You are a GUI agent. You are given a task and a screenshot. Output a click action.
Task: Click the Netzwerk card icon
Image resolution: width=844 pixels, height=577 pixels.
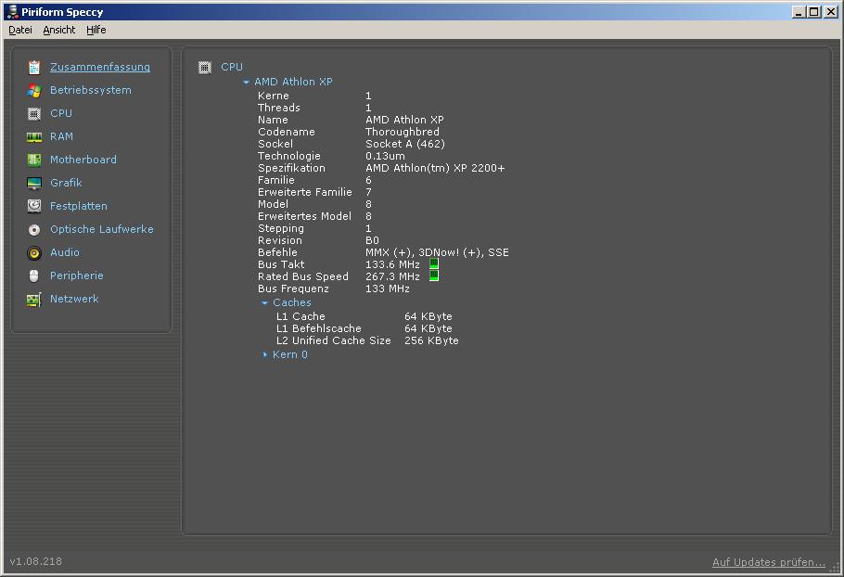pos(34,300)
